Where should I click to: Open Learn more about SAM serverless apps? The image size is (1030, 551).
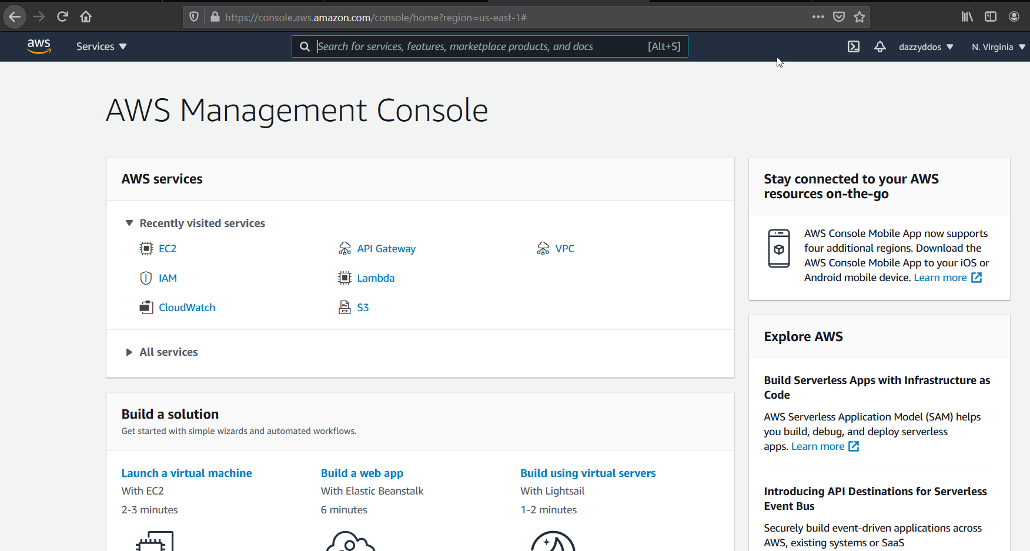tap(818, 446)
